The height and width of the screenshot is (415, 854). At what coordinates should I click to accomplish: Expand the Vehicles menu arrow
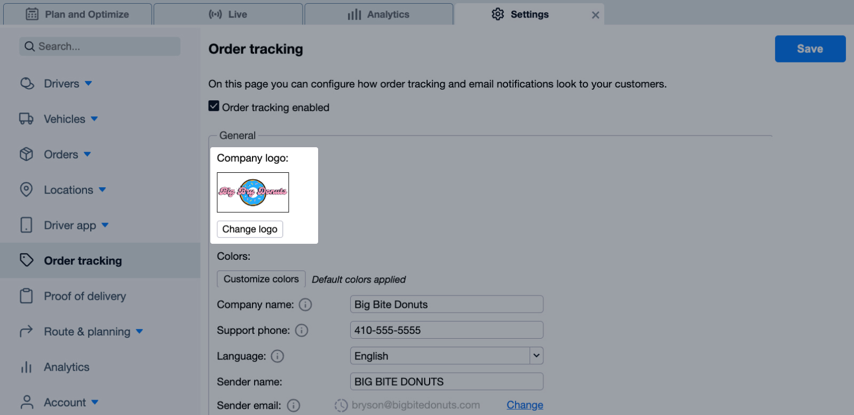tap(94, 119)
